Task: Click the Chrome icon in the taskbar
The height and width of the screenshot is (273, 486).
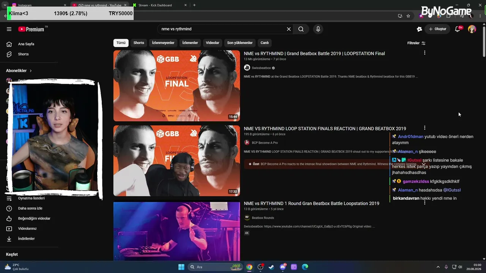Action: point(249,267)
